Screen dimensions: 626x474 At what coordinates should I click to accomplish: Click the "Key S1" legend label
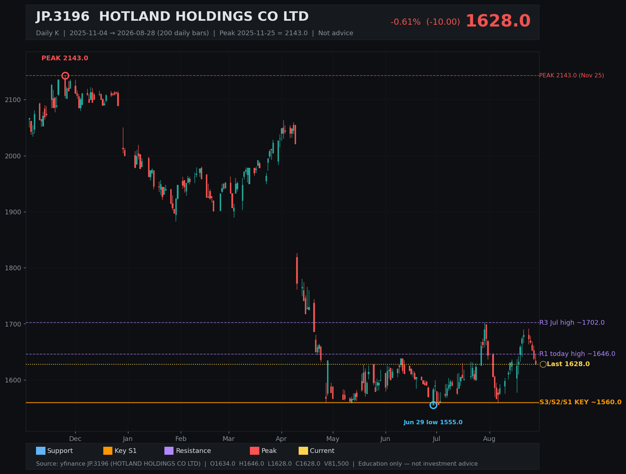point(125,451)
